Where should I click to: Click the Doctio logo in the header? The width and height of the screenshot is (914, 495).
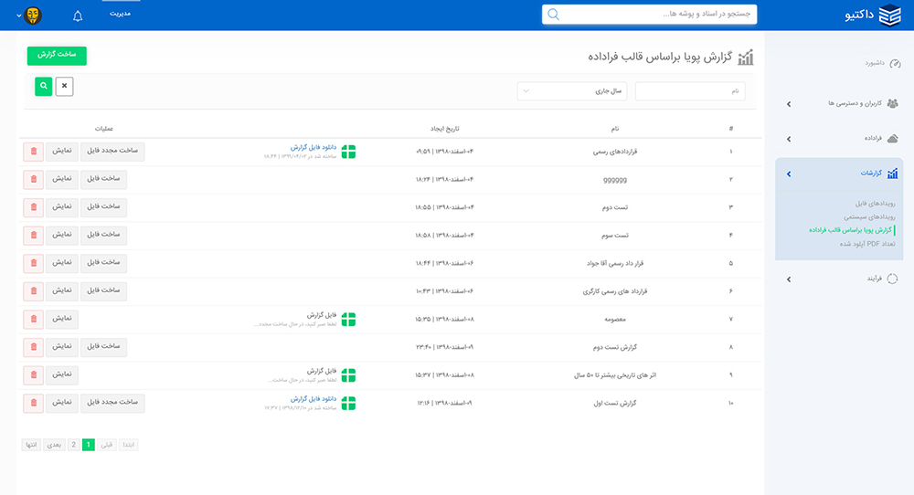[873, 16]
